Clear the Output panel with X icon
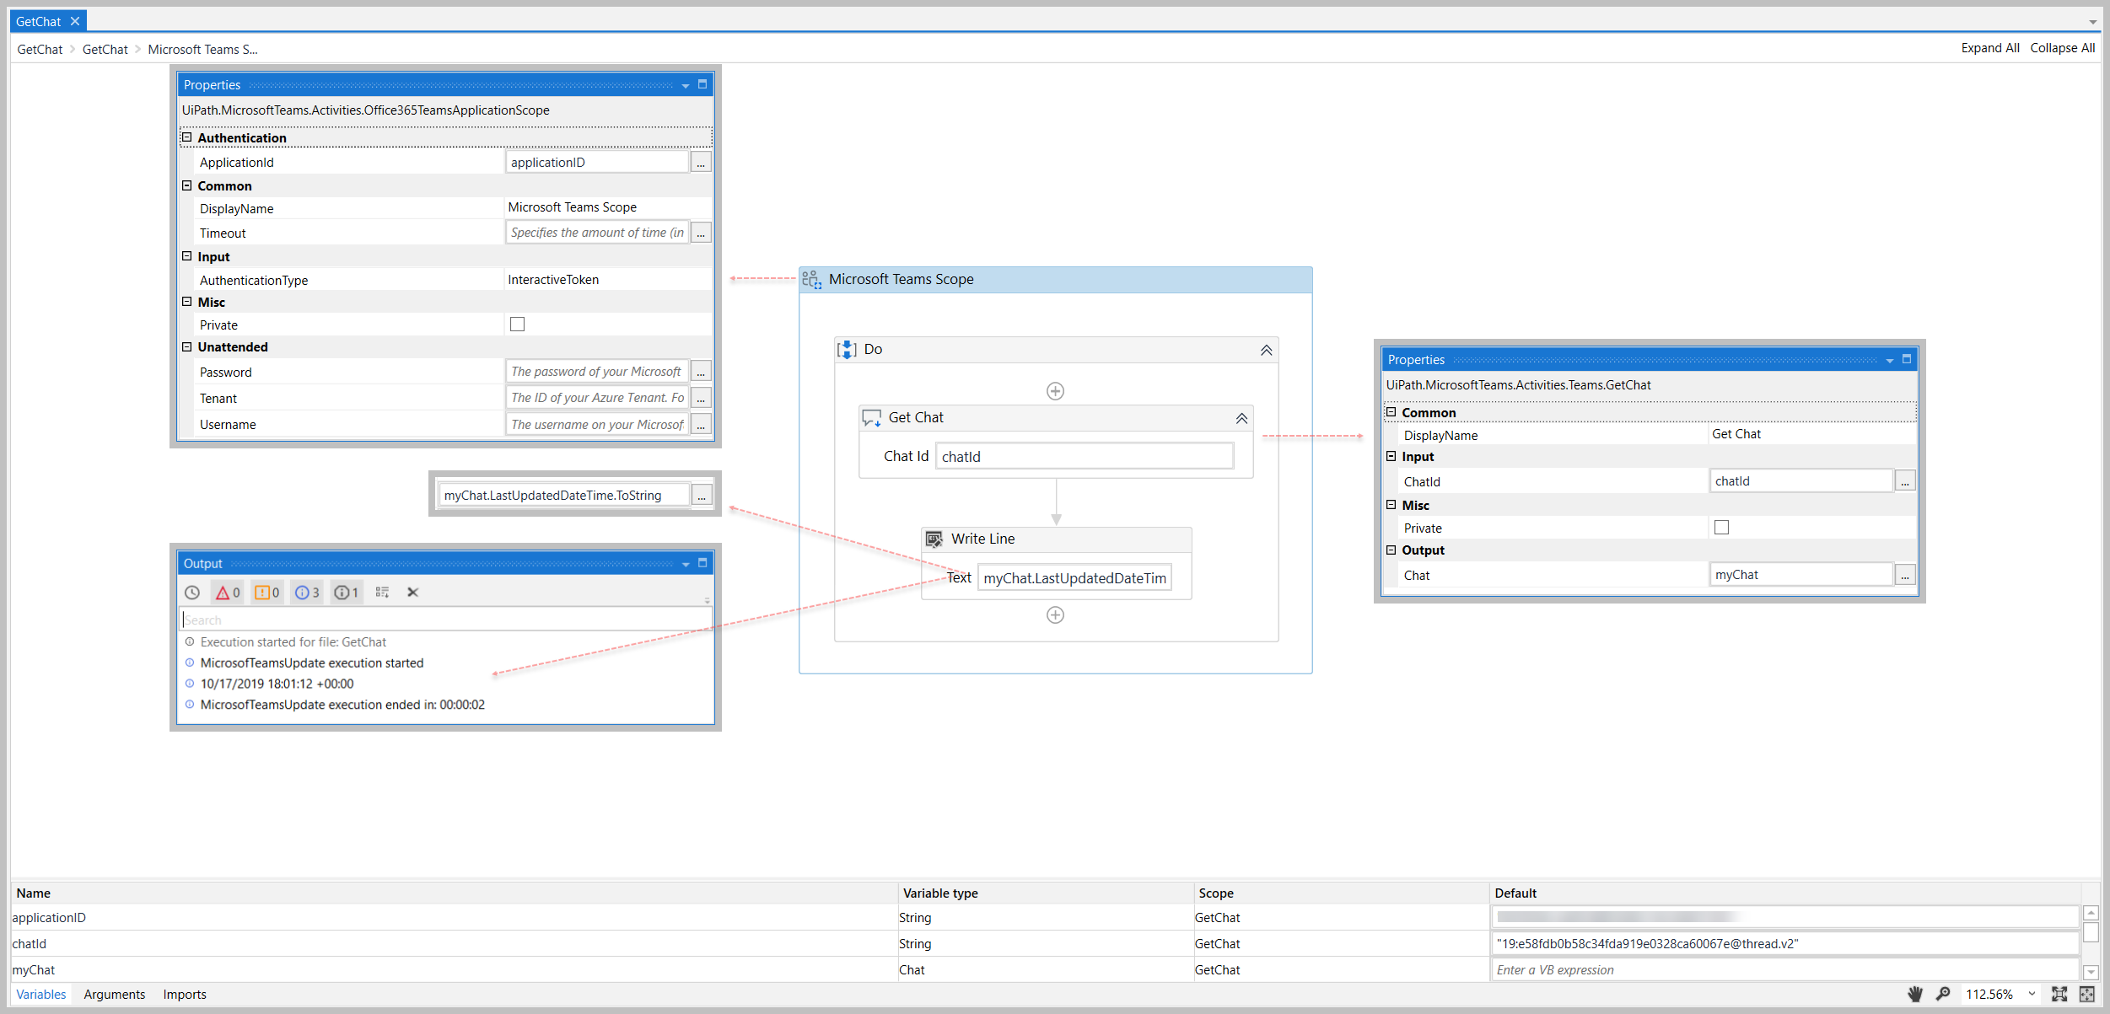Viewport: 2110px width, 1014px height. point(412,593)
